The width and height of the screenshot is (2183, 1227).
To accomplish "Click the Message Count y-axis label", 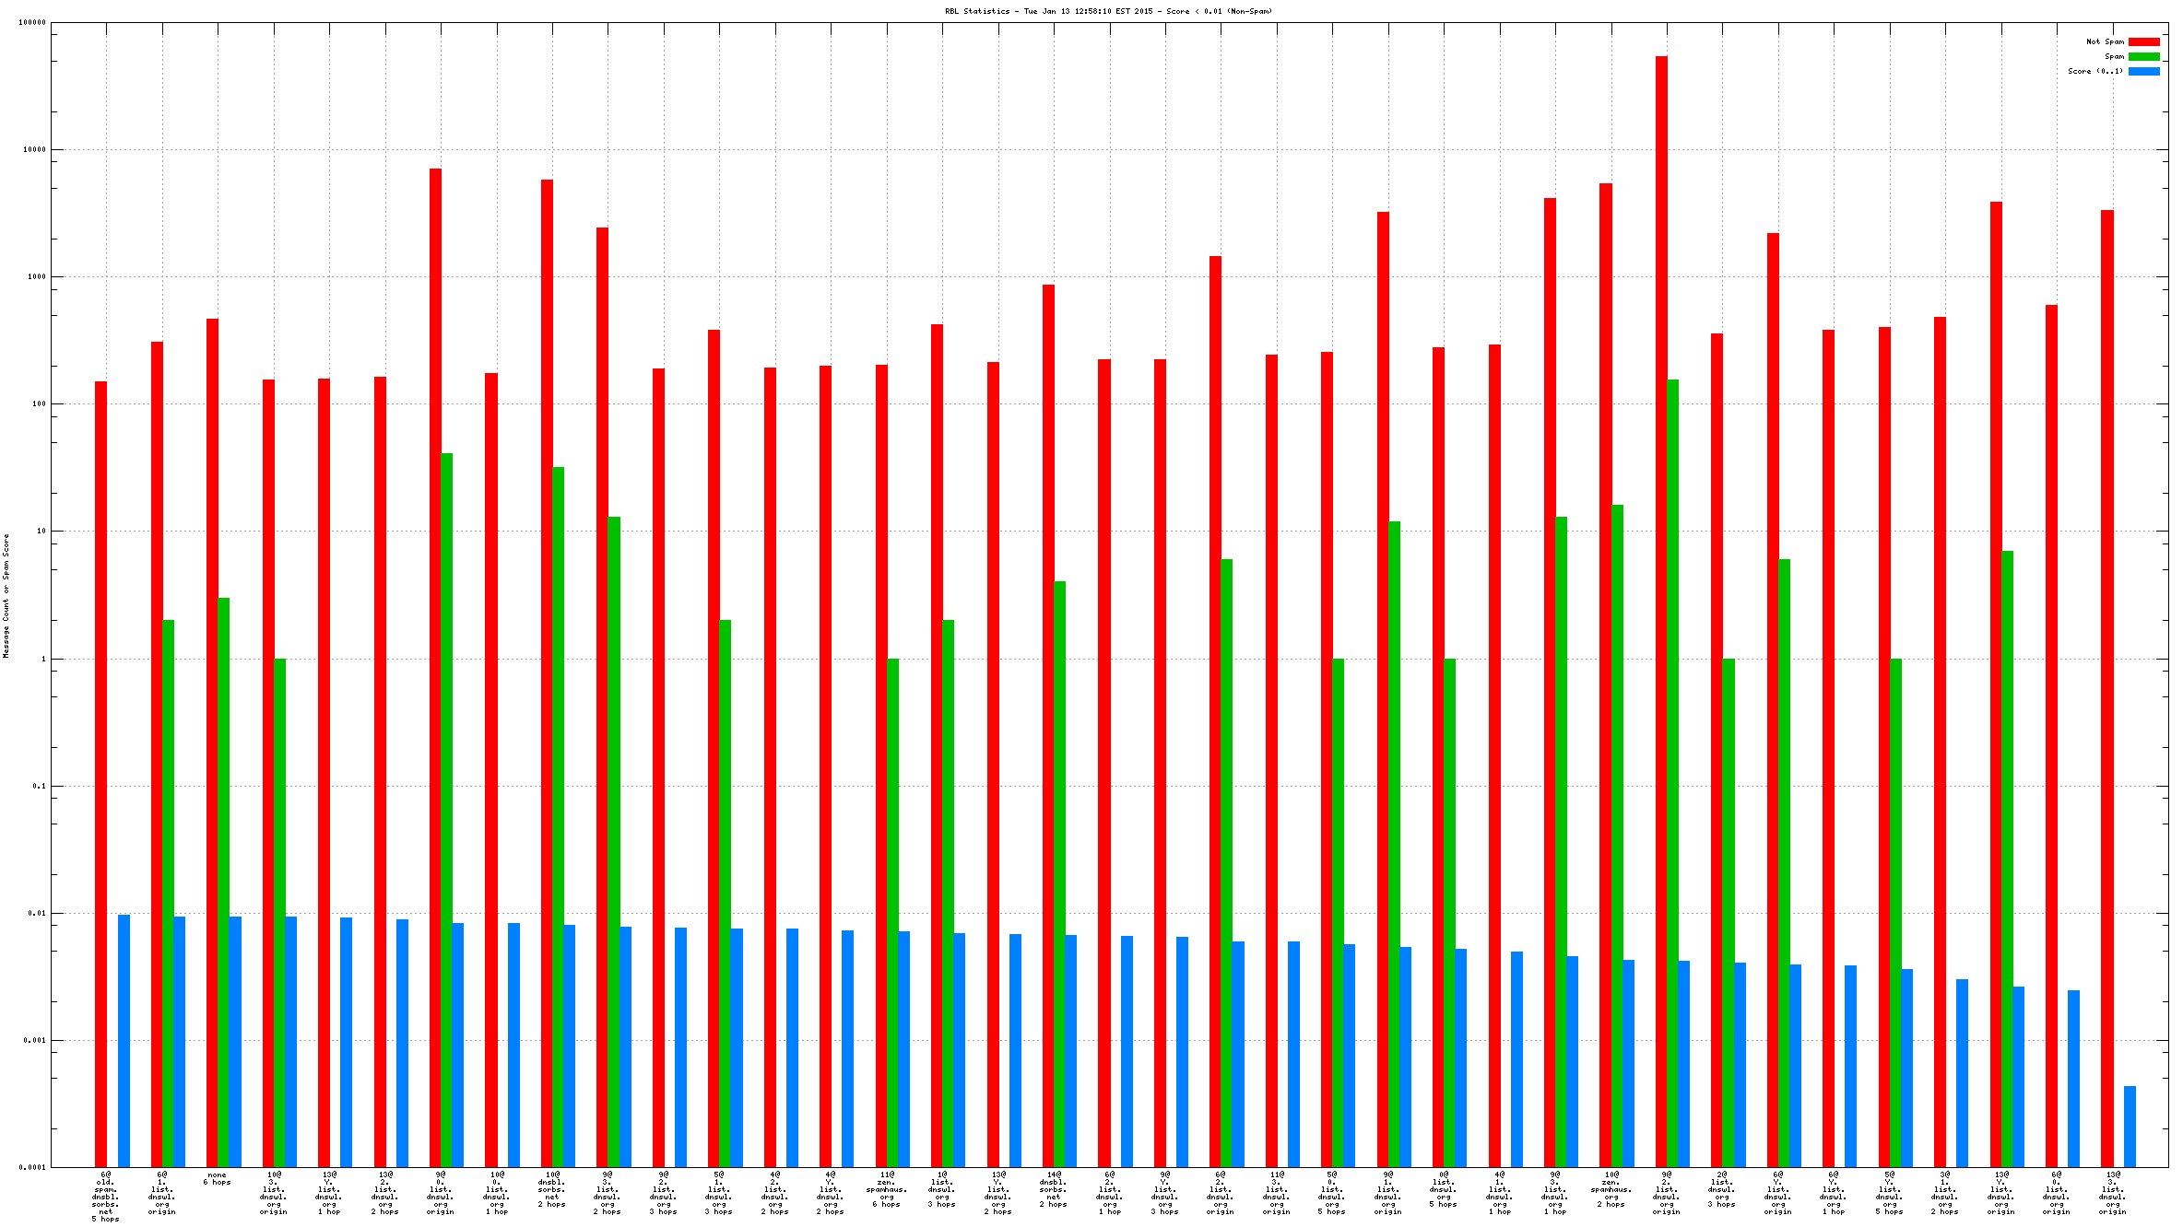I will click(6, 595).
